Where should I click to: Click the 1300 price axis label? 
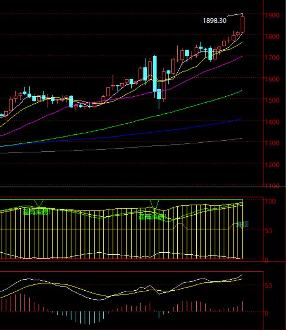pos(272,143)
